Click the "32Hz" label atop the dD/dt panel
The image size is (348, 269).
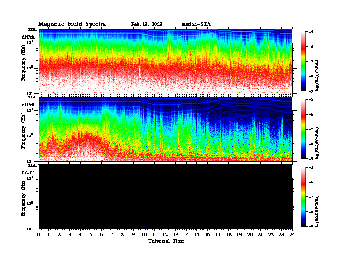point(33,97)
